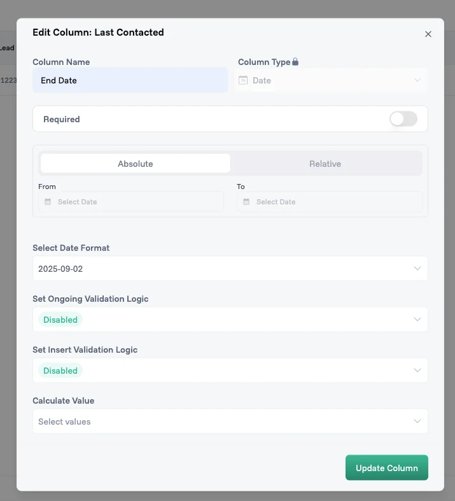The image size is (455, 501).
Task: Expand the Select Date Format dropdown chevron
Action: pos(417,269)
